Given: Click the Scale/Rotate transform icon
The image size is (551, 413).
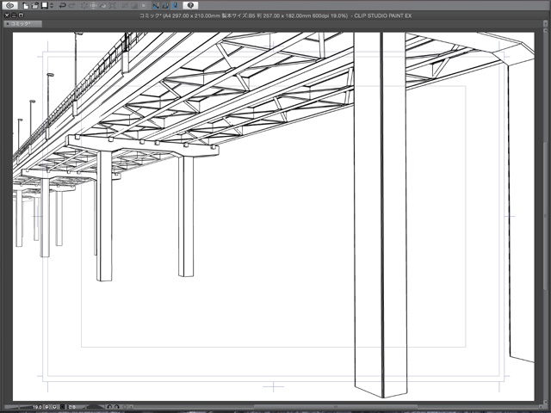Looking at the screenshot, I should pyautogui.click(x=113, y=6).
